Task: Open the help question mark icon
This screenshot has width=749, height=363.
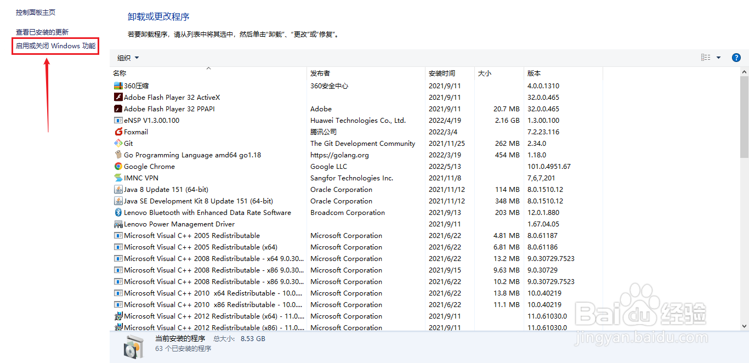Action: click(736, 58)
